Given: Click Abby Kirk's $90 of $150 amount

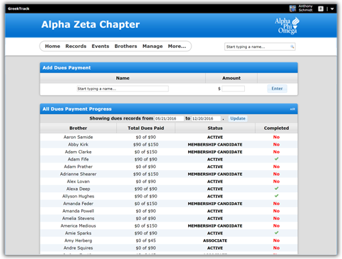Looking at the screenshot, I should click(146, 144).
